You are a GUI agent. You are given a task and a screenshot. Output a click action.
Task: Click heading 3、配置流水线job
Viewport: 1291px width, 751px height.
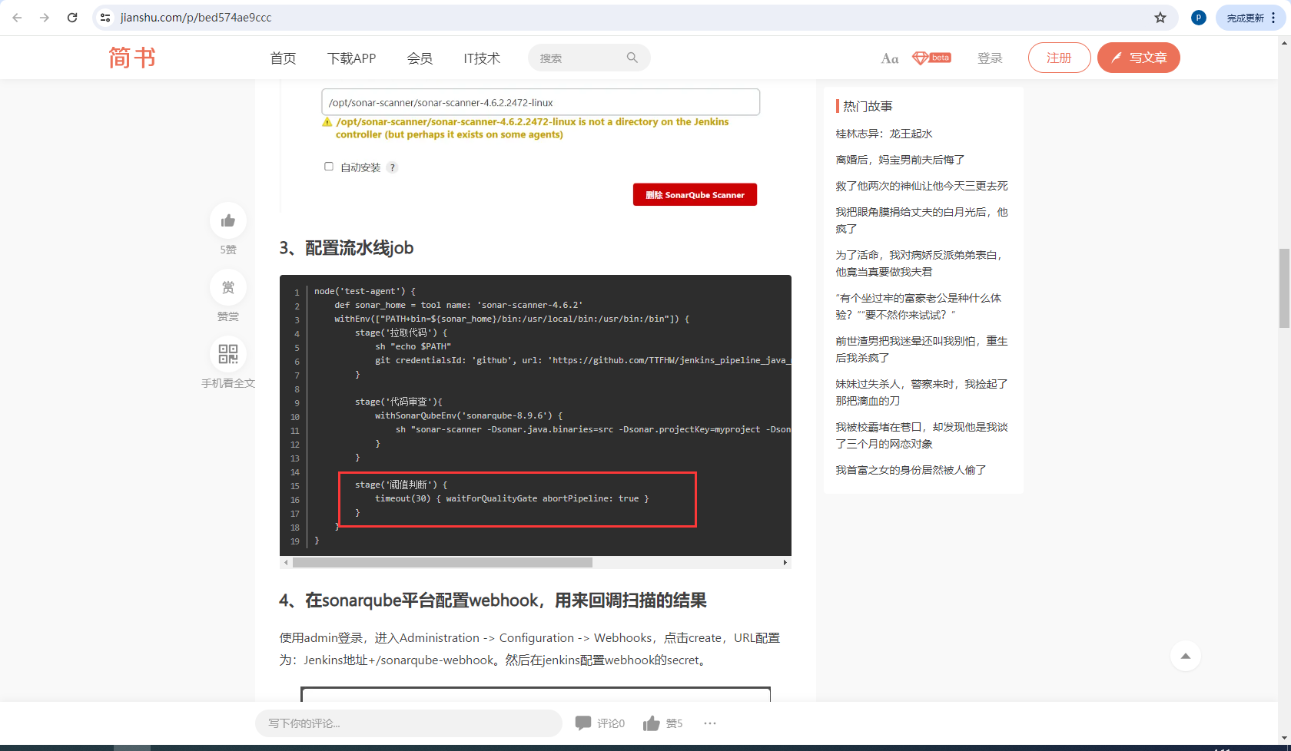(x=347, y=248)
